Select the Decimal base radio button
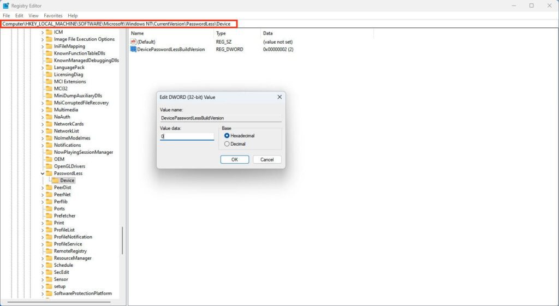 (x=227, y=144)
